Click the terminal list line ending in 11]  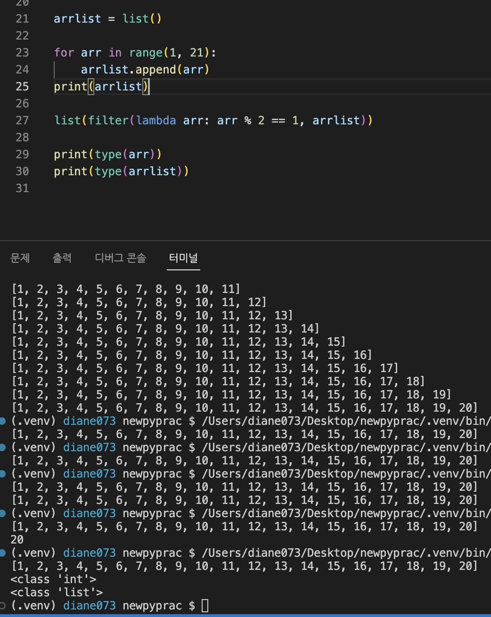click(x=126, y=289)
